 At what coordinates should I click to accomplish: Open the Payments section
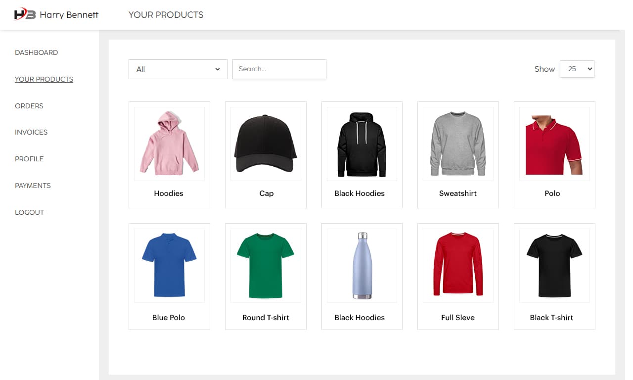click(33, 186)
